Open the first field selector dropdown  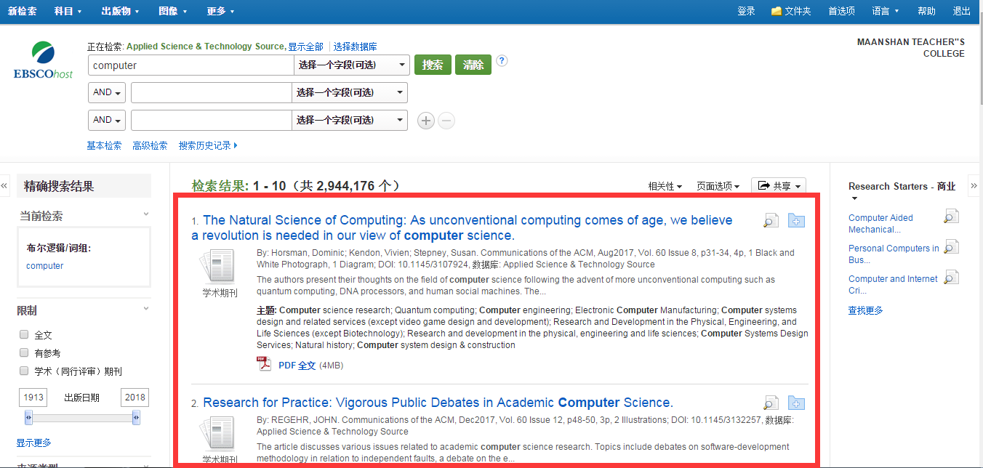351,65
